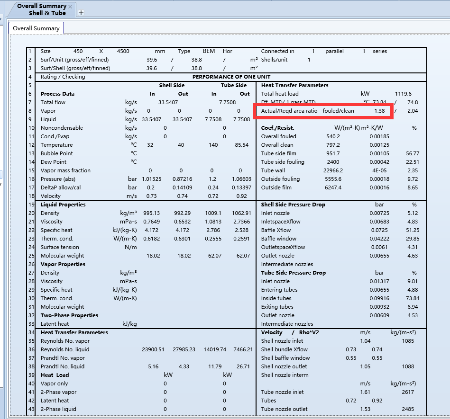The height and width of the screenshot is (419, 450).
Task: Click the Baffle window pressure drop 0.04222
Action: click(379, 239)
